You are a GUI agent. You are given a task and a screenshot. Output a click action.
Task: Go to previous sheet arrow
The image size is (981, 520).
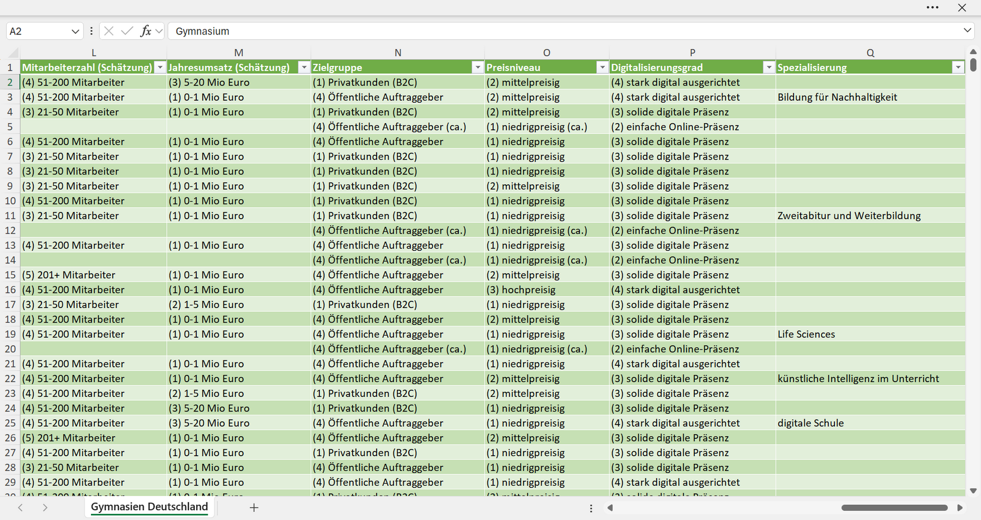(x=20, y=507)
